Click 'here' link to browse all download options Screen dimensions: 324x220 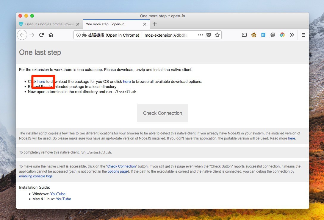coord(127,82)
